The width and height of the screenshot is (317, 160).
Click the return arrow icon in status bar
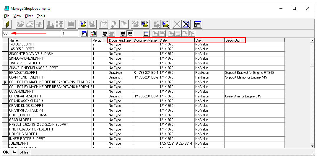tap(14, 152)
